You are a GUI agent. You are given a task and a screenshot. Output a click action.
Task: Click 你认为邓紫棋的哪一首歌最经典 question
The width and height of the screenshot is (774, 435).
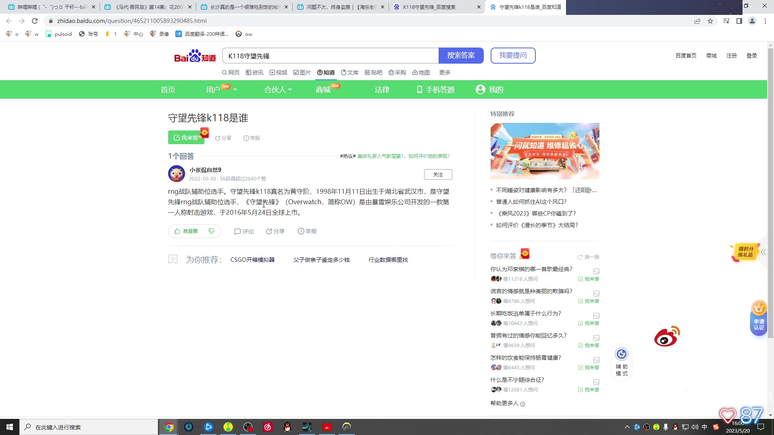pyautogui.click(x=531, y=269)
